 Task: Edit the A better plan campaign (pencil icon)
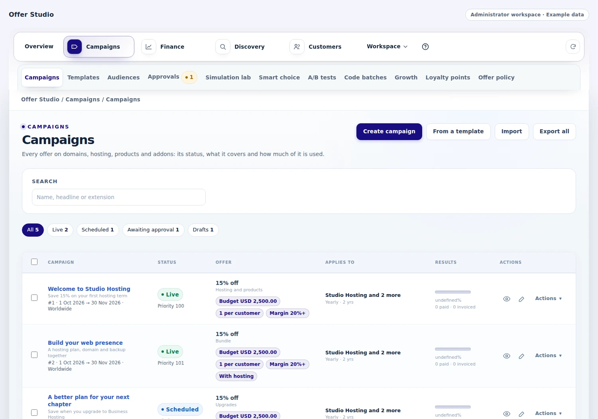coord(521,414)
